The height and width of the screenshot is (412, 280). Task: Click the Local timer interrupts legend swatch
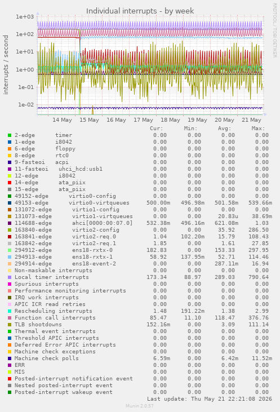coord(10,277)
